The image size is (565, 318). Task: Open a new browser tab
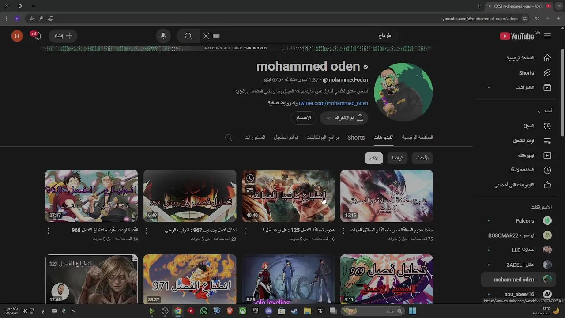pyautogui.click(x=479, y=6)
